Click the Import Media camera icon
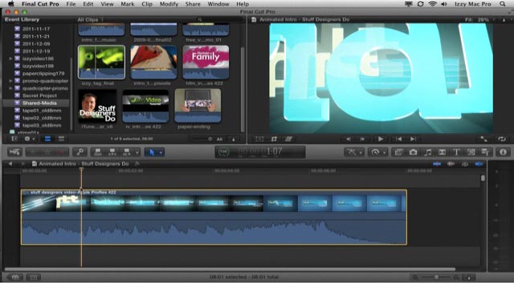514x289 pixels. (14, 152)
